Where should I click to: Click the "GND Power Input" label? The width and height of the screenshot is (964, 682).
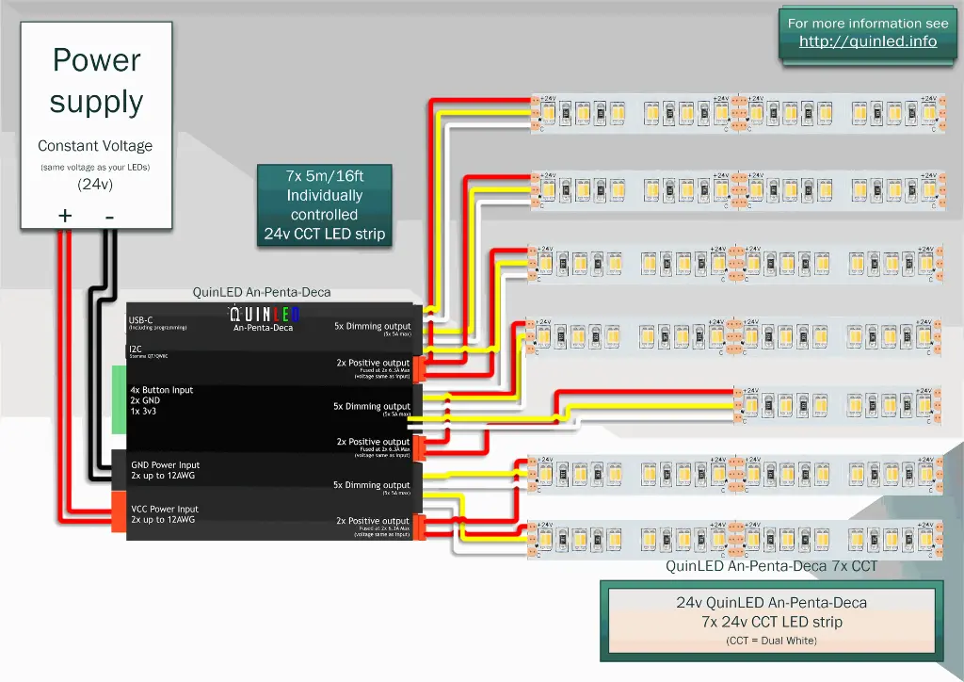(x=166, y=465)
